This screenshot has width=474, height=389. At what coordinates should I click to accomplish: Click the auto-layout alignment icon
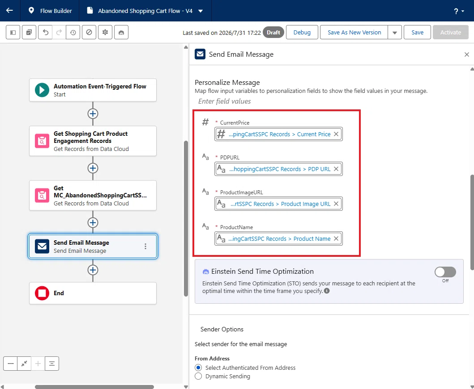[51, 364]
